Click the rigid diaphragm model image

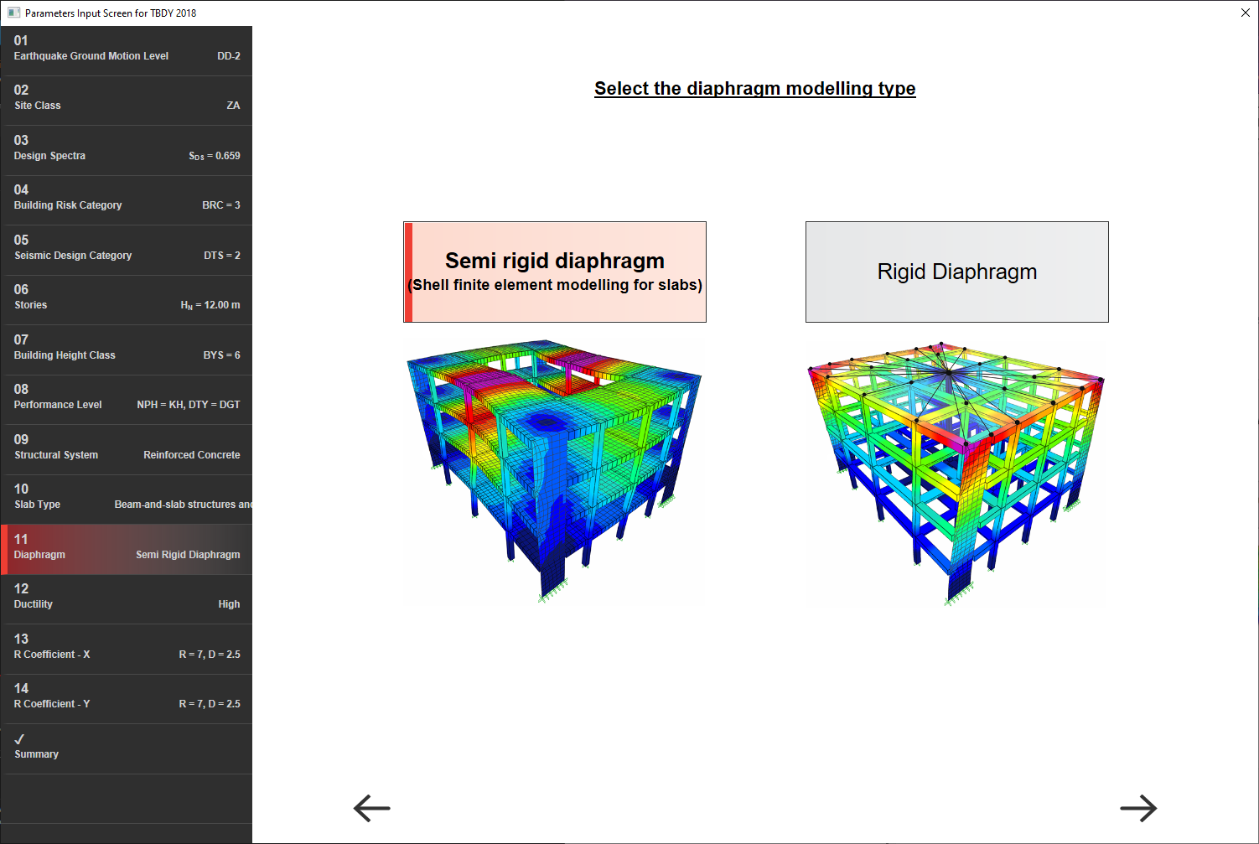click(956, 473)
